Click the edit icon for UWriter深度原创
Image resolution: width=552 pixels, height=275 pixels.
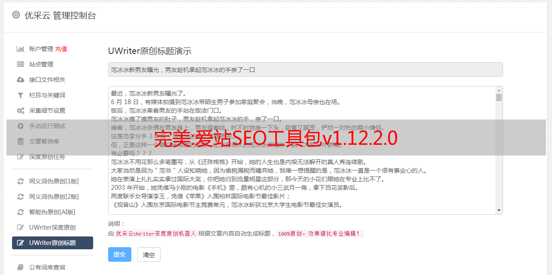20,227
